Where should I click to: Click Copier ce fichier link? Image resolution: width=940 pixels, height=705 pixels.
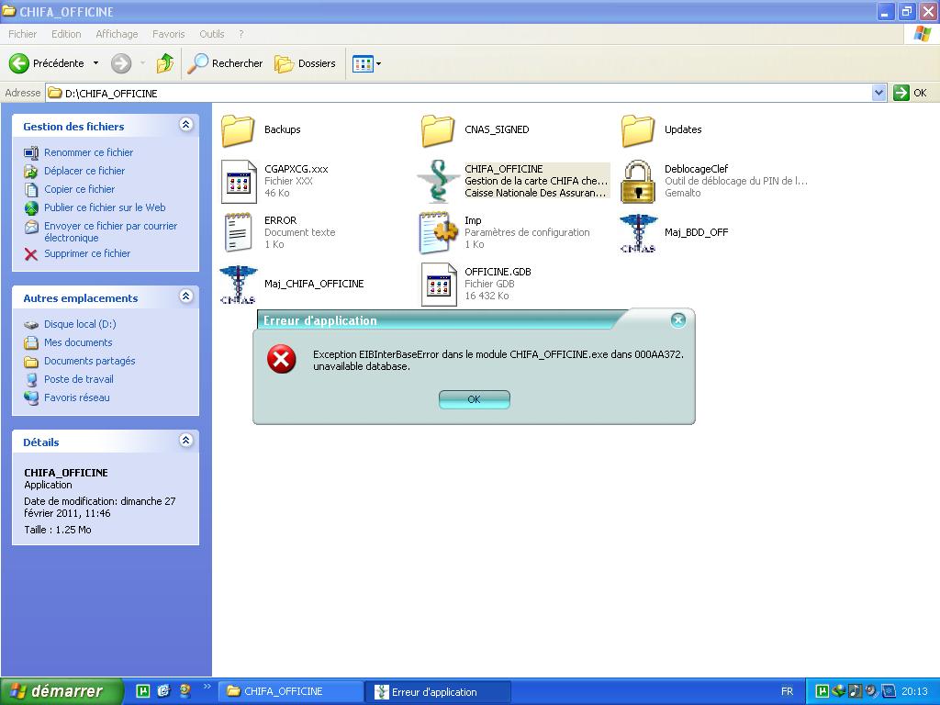[79, 189]
